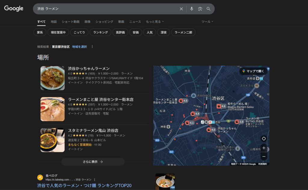Click the 渋谷PARCO shopping pin on map
308x190 pixels.
click(193, 95)
